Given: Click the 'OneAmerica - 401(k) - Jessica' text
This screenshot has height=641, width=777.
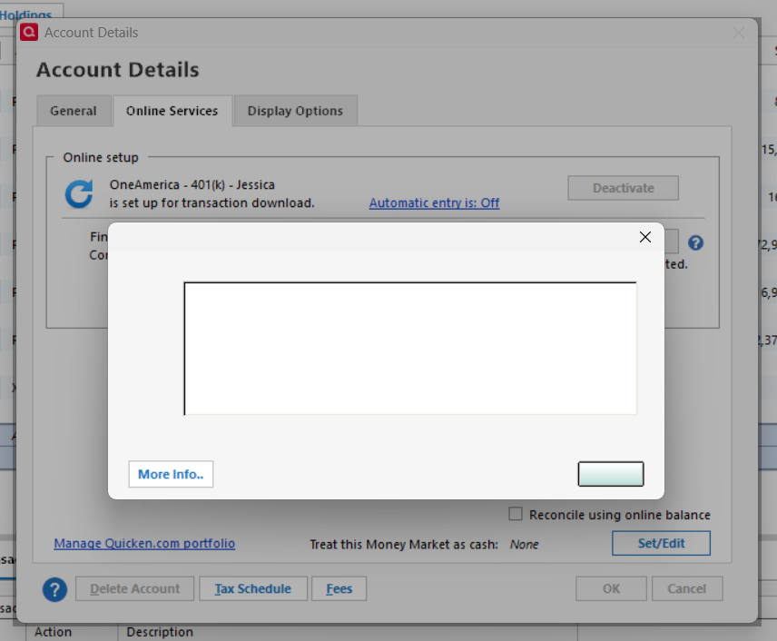Looking at the screenshot, I should point(192,185).
